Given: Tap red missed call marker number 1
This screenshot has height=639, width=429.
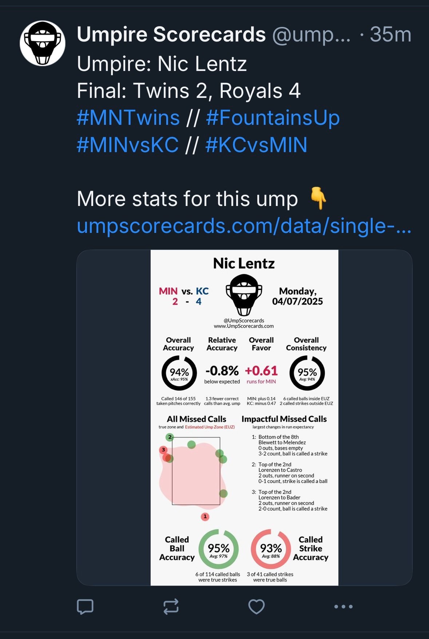Looking at the screenshot, I should pos(205,516).
